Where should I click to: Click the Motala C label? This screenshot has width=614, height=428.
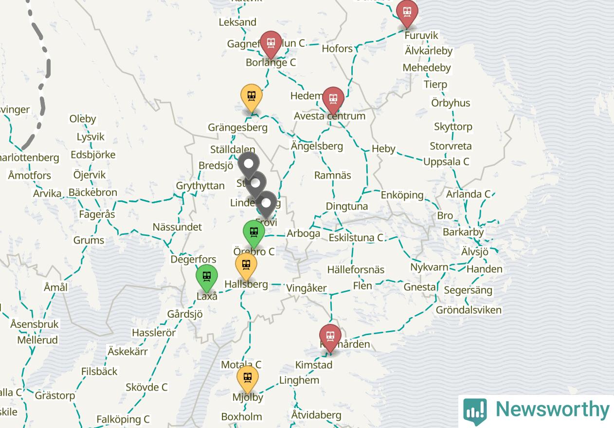click(x=241, y=365)
